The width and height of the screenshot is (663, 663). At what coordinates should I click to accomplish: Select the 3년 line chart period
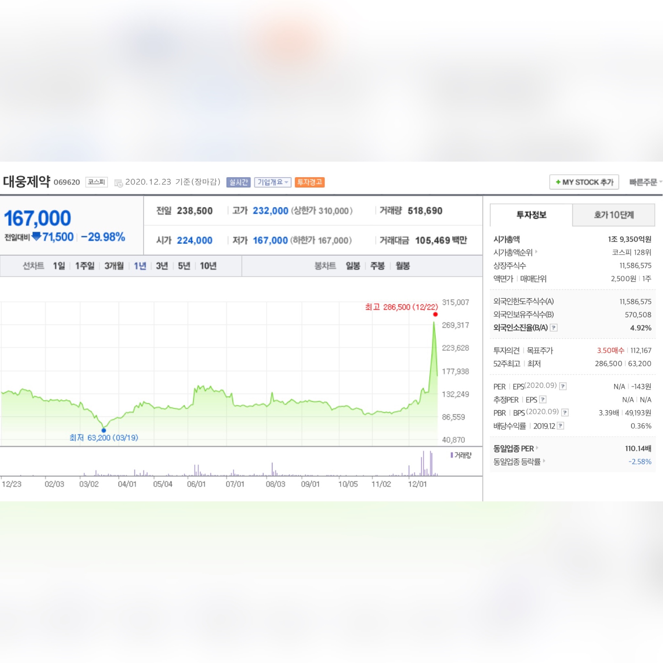(x=162, y=266)
